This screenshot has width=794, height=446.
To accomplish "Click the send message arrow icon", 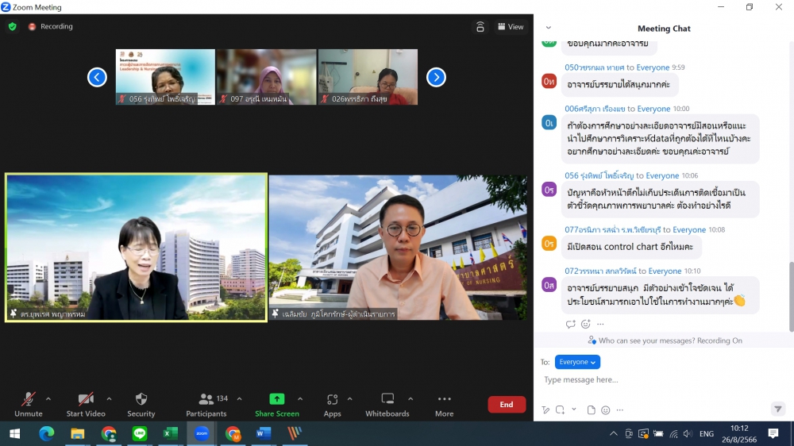I will 777,409.
